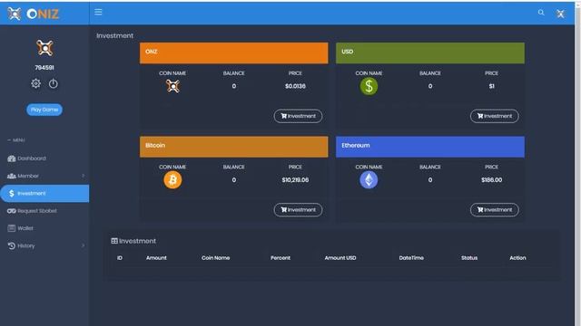
Task: Click the USD price $1
Action: (x=492, y=86)
